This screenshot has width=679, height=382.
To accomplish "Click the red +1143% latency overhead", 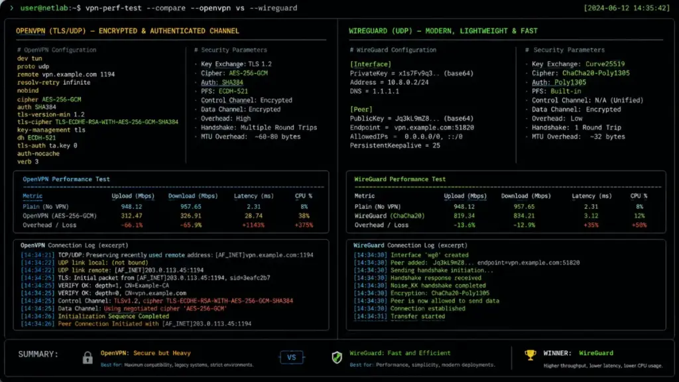I will tap(253, 225).
